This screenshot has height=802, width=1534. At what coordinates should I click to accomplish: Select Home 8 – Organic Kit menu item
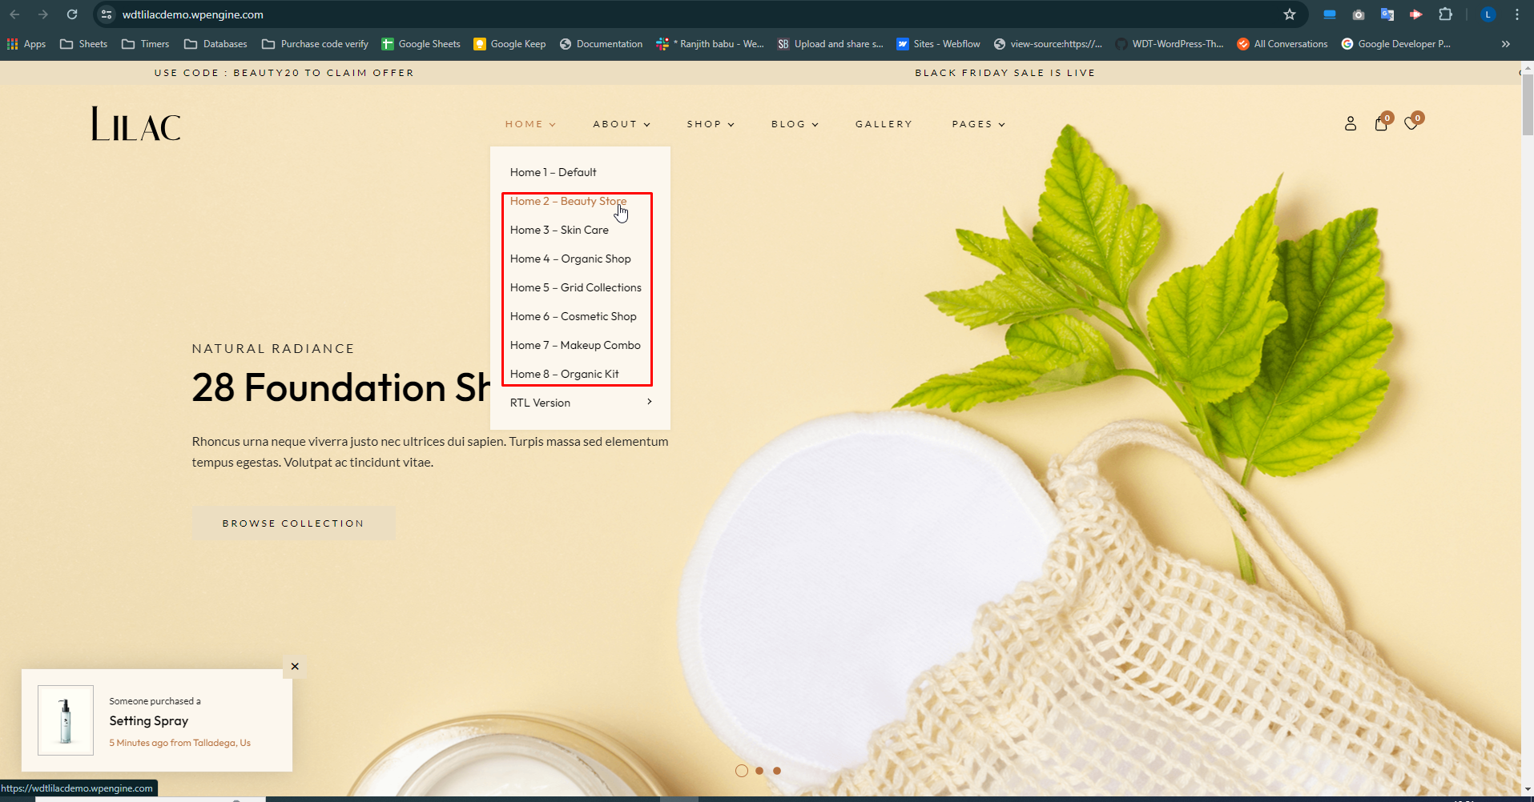tap(564, 374)
